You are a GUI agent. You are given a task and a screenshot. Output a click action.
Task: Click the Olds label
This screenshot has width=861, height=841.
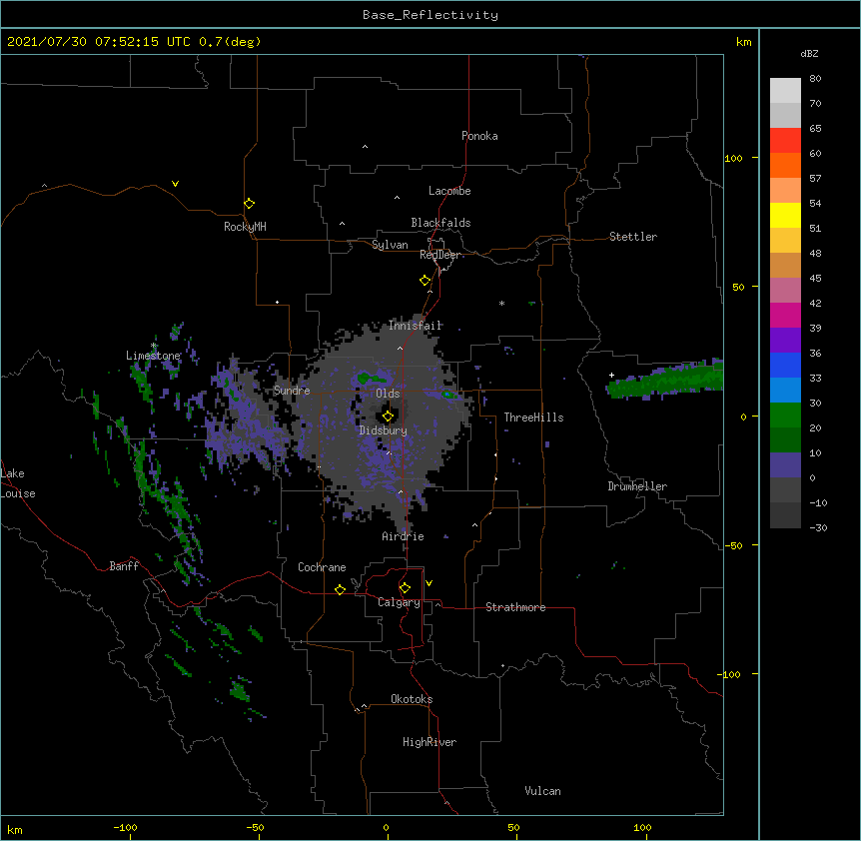(x=388, y=394)
